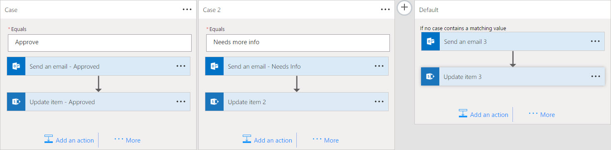Image resolution: width=611 pixels, height=150 pixels.
Task: Click the SharePoint icon on Update item 2
Action: [214, 102]
